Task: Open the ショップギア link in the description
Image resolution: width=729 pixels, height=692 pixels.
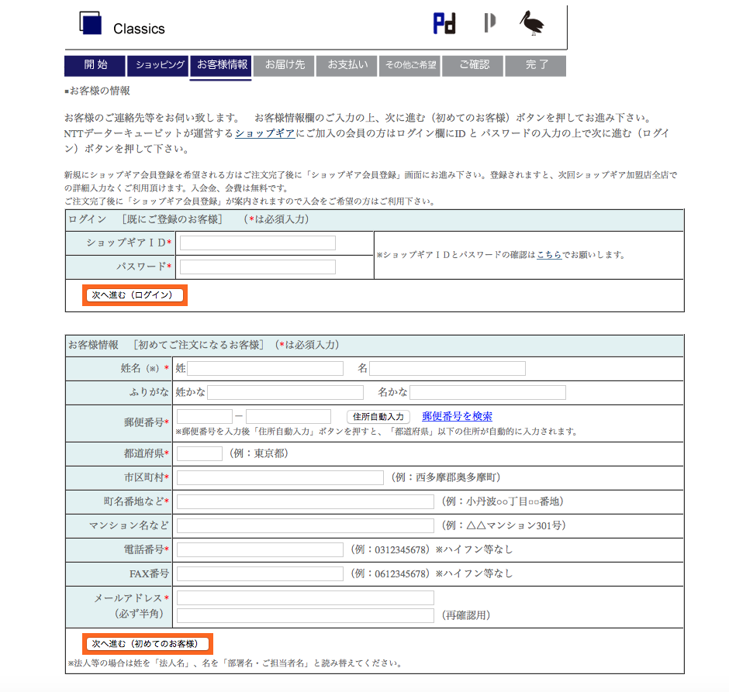Action: [x=264, y=133]
